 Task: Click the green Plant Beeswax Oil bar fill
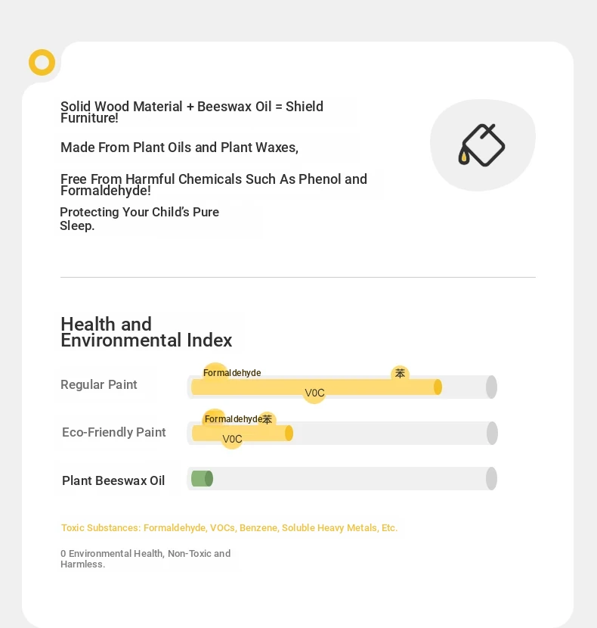(x=202, y=479)
